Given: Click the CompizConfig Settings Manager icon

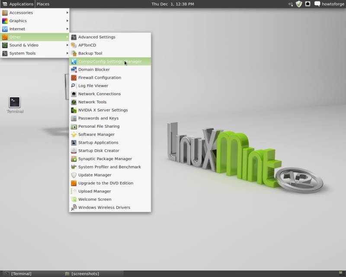Looking at the screenshot, I should pos(74,61).
